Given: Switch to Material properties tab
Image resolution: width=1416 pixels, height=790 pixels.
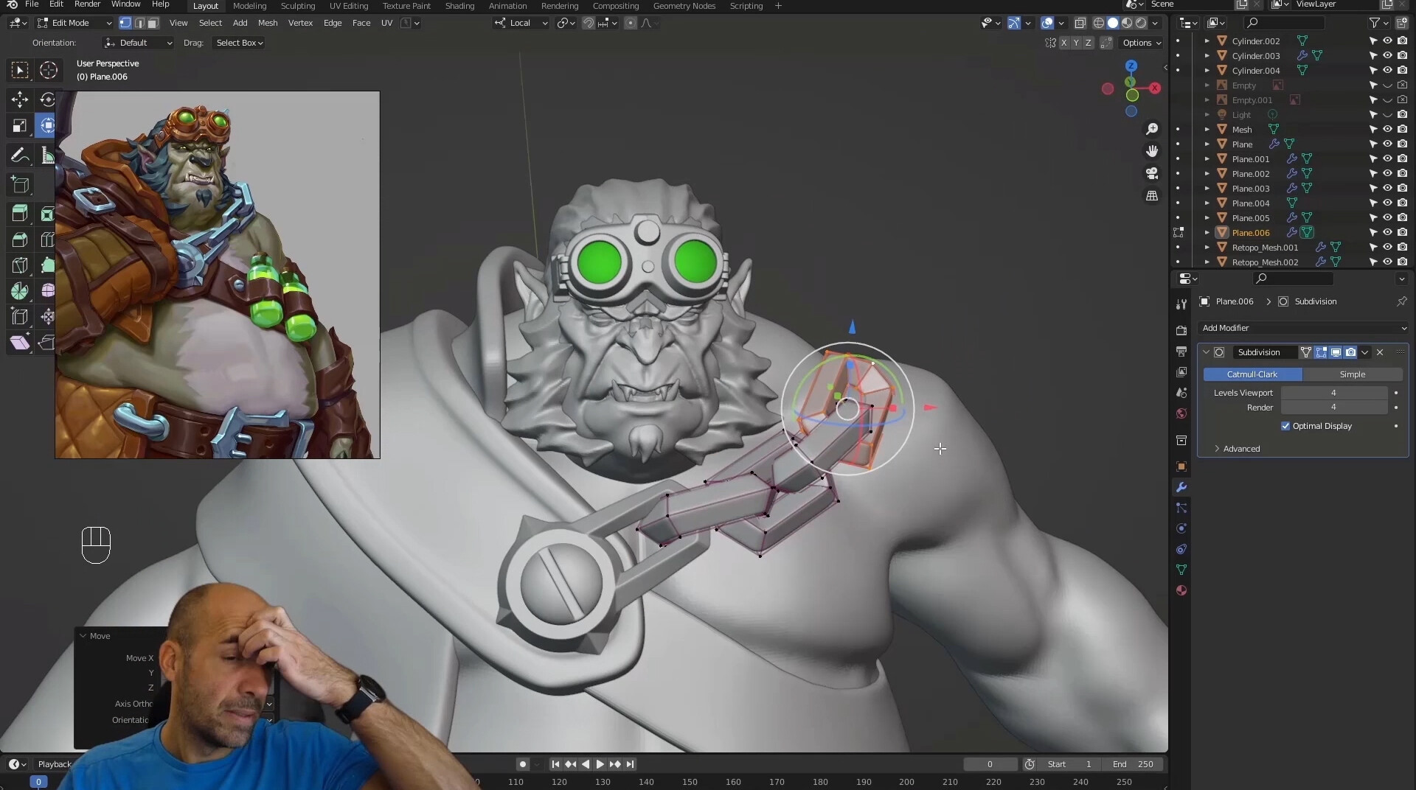Looking at the screenshot, I should [1181, 590].
